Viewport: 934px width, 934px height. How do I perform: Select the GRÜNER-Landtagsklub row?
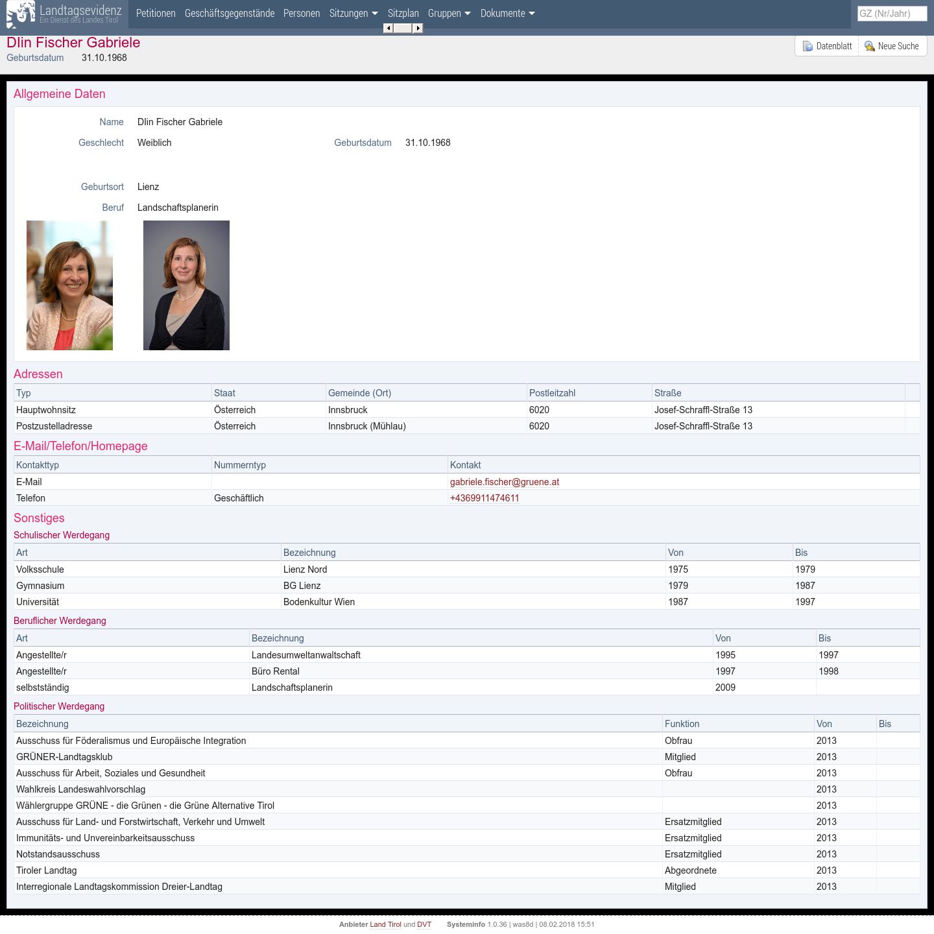(x=467, y=757)
